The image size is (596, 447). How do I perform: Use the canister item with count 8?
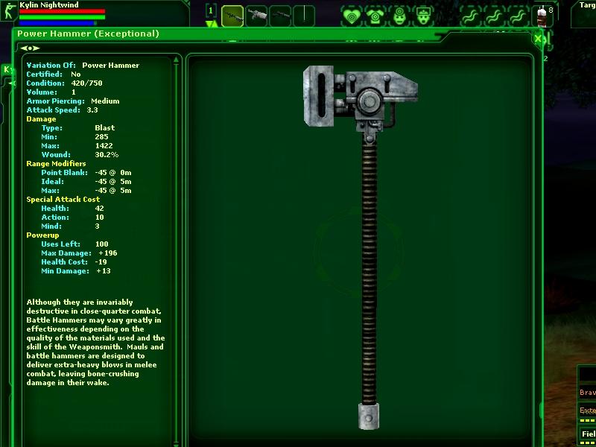tap(542, 16)
